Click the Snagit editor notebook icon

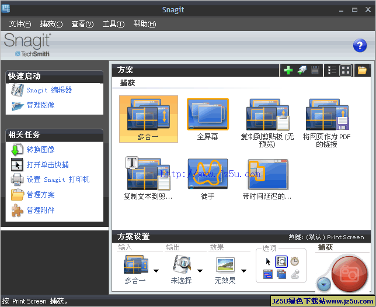click(18, 90)
